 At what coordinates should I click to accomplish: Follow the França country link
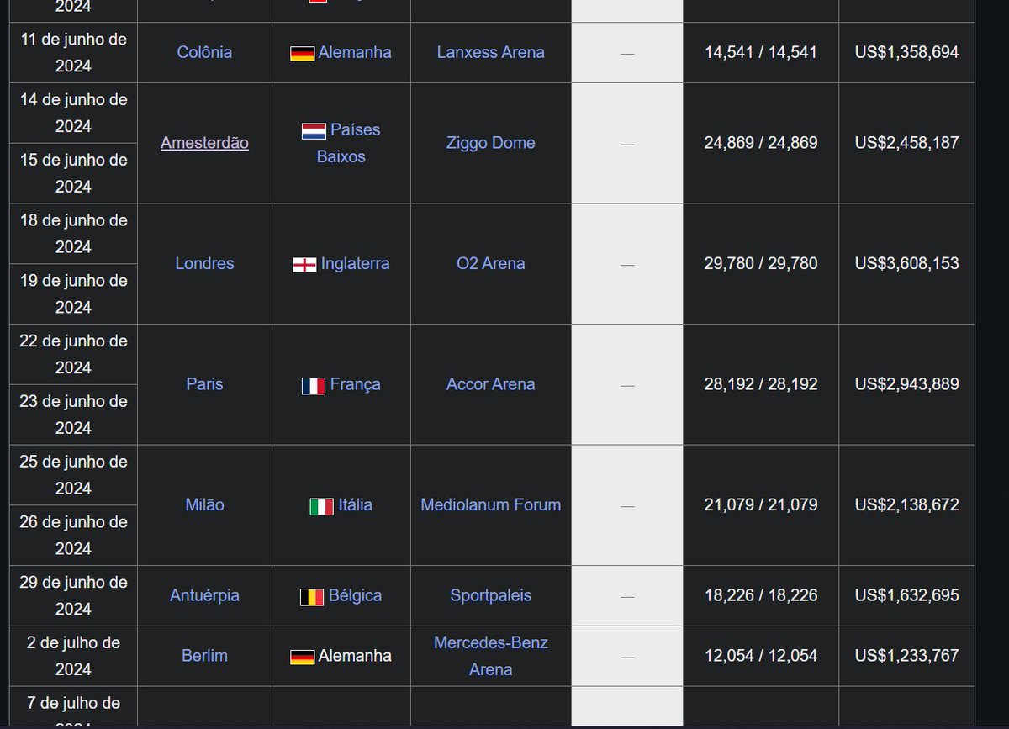355,384
